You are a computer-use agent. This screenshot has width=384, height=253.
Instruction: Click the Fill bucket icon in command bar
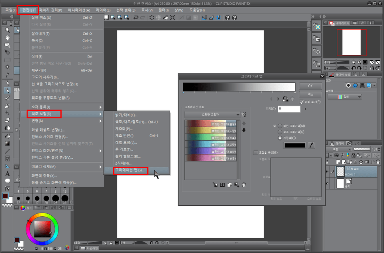click(x=166, y=18)
